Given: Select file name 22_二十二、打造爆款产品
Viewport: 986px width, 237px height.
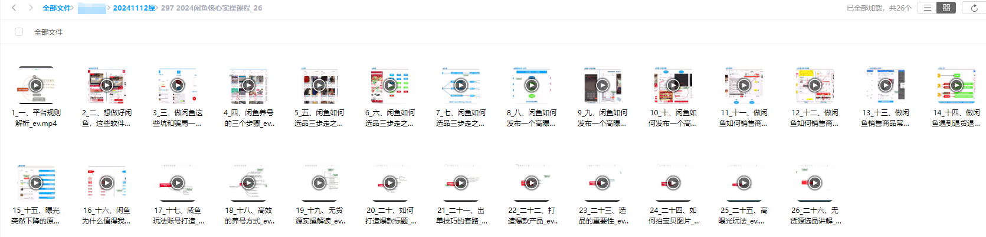Looking at the screenshot, I should click(x=532, y=215).
